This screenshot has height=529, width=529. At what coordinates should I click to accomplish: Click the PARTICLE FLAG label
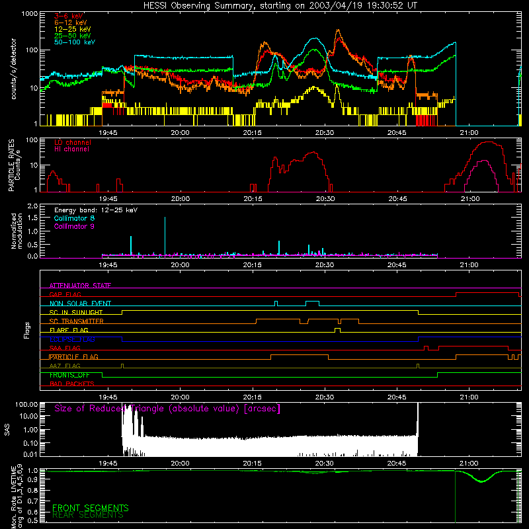pyautogui.click(x=74, y=357)
